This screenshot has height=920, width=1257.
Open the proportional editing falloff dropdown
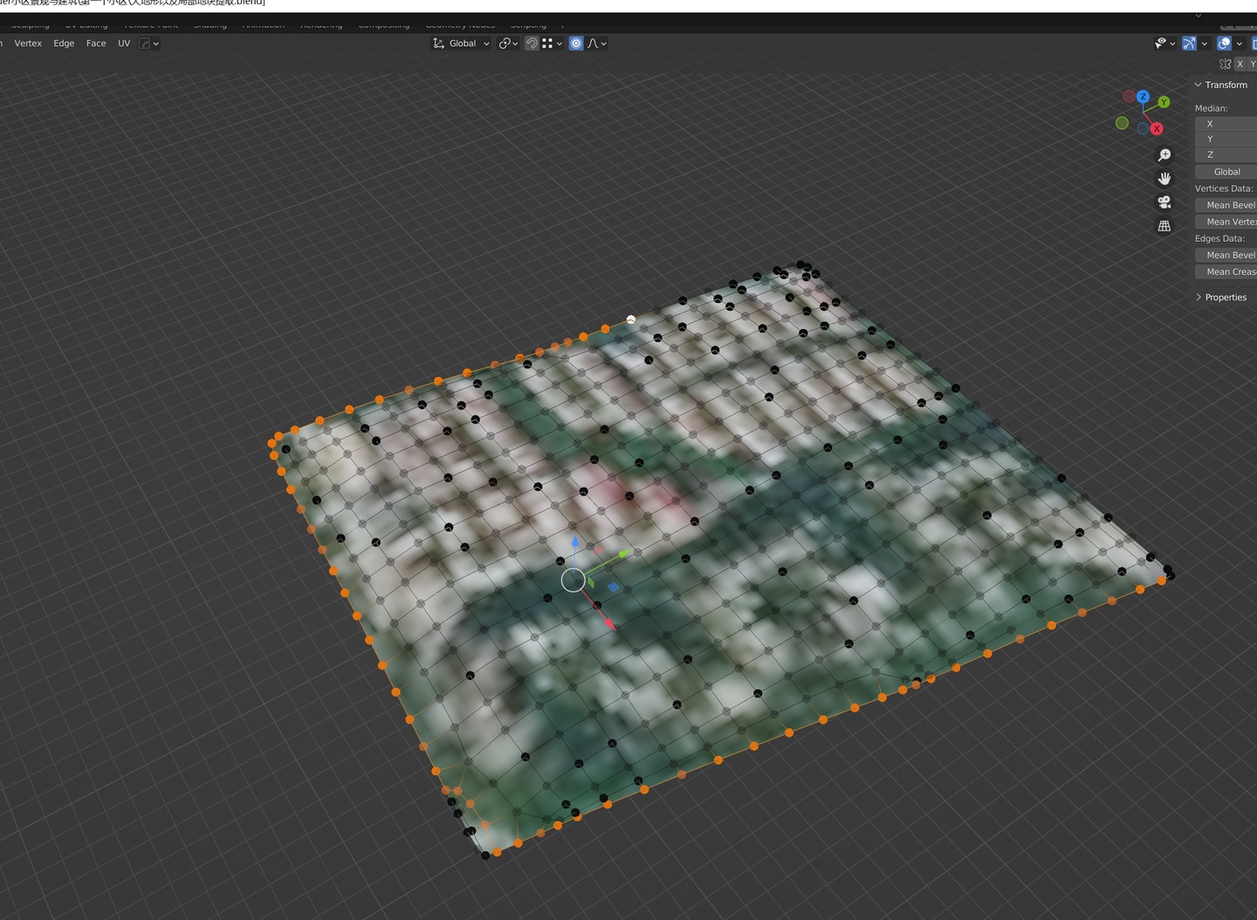(x=597, y=43)
